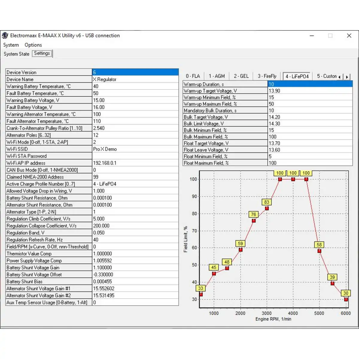The width and height of the screenshot is (359, 359).
Task: Open the System menu
Action: click(x=11, y=45)
